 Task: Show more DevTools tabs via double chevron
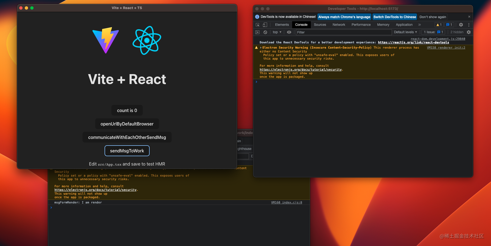tap(419, 25)
